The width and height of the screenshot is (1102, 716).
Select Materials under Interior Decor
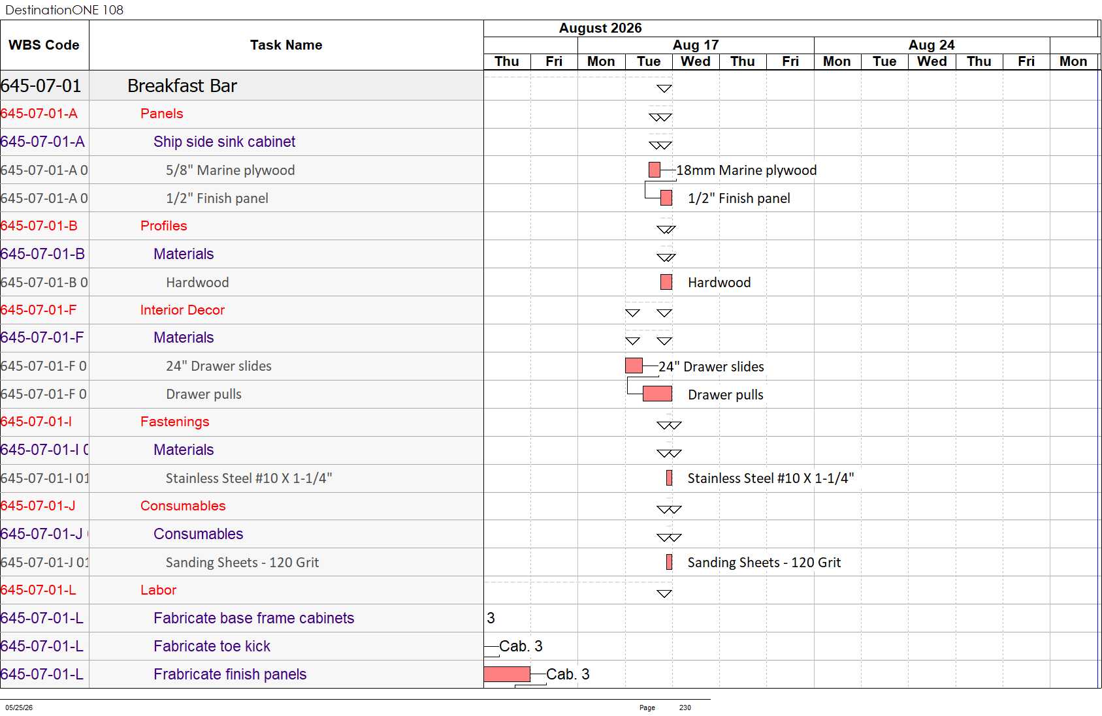click(x=184, y=337)
